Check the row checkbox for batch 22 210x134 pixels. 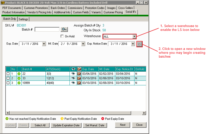[8, 74]
